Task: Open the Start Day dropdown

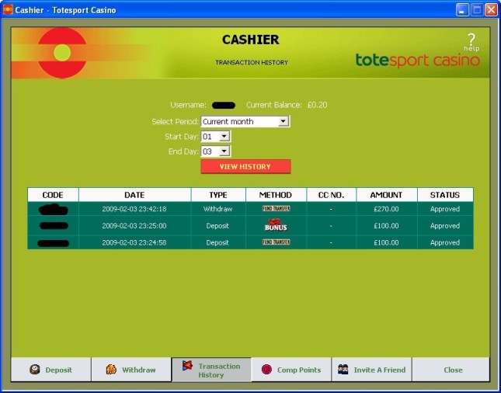Action: click(x=215, y=137)
